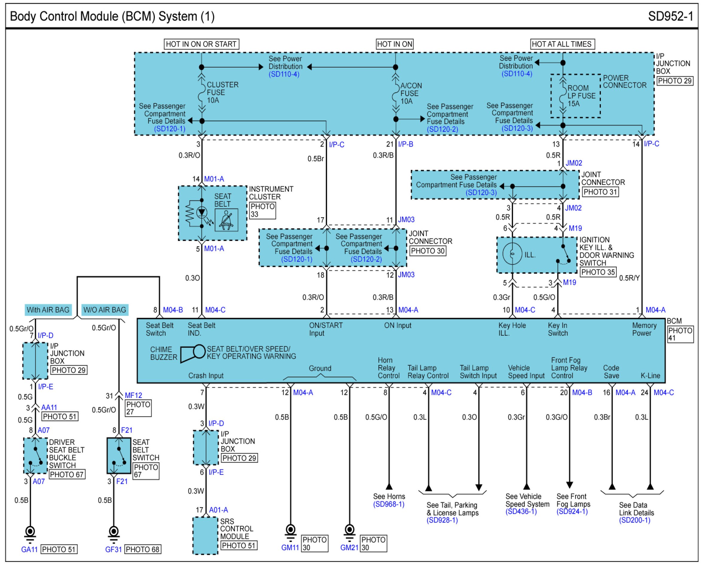Follow the SD436-1 vehicle speed link

[521, 512]
